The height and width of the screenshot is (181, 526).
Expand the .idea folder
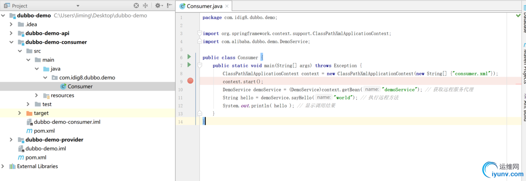[11, 24]
